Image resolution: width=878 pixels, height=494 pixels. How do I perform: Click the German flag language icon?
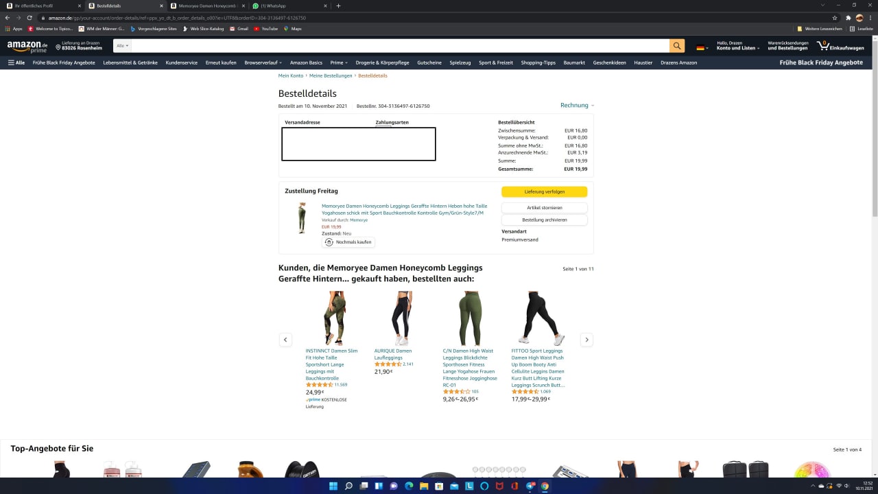click(700, 47)
